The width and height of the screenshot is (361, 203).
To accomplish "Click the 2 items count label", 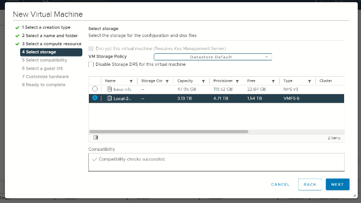I will point(334,138).
